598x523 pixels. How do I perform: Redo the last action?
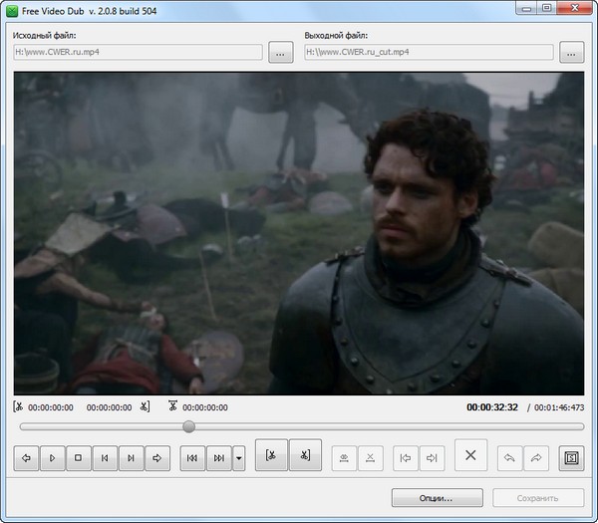pyautogui.click(x=536, y=458)
